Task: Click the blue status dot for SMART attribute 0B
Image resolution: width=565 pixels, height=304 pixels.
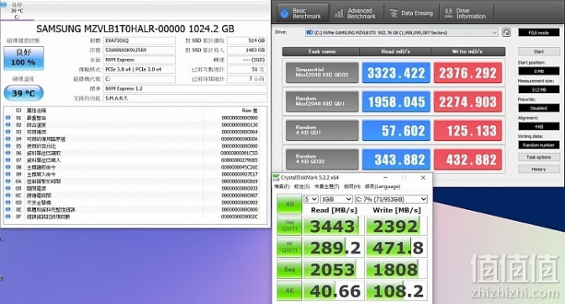Action: coord(8,188)
